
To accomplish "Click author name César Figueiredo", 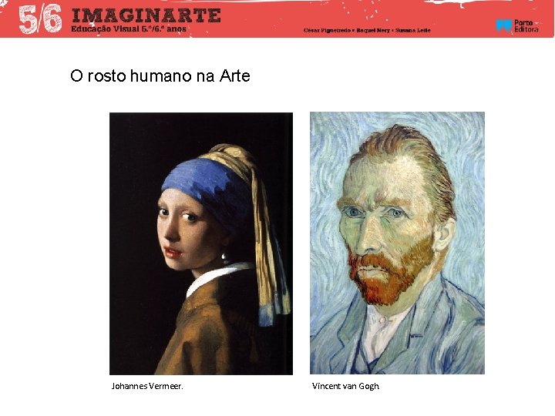I will pos(327,30).
